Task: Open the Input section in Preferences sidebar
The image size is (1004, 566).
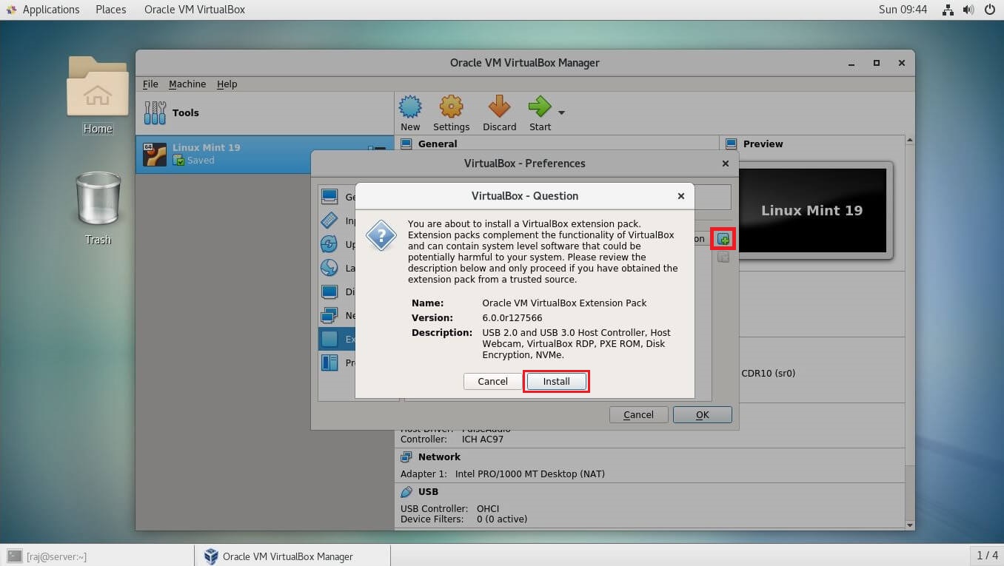Action: coord(330,220)
